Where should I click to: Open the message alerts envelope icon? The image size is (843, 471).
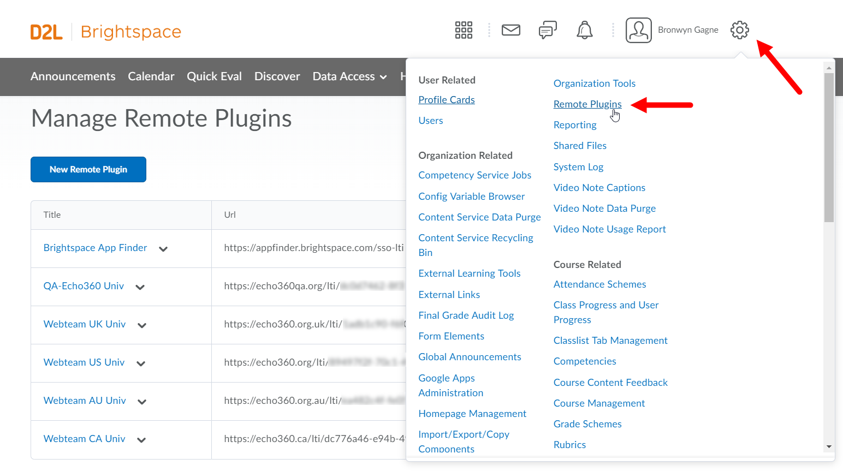(511, 30)
